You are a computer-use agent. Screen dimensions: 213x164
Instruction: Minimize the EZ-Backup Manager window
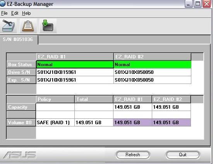pyautogui.click(x=189, y=4)
